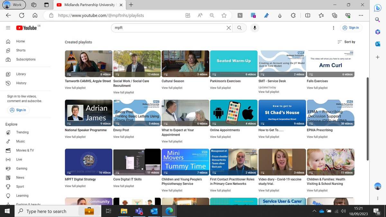Screen dimensions: 386x217
Task: Open Edge's ellipsis settings menu
Action: 361,15
